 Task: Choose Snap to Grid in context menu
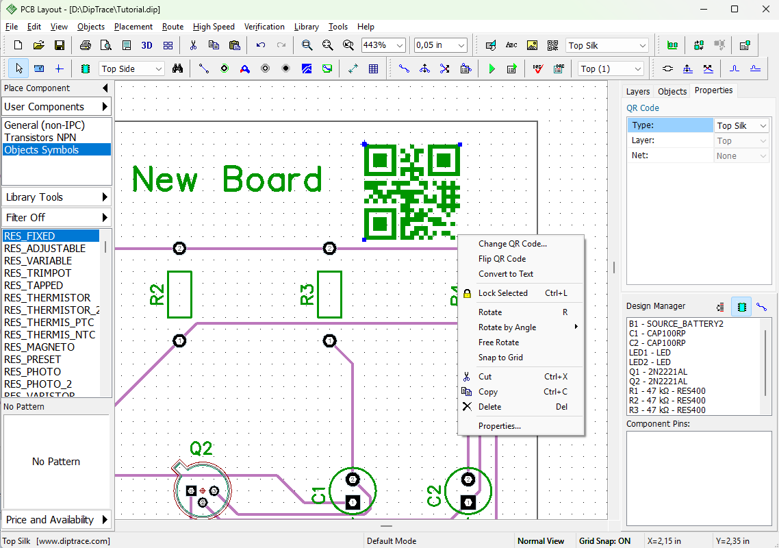520,358
